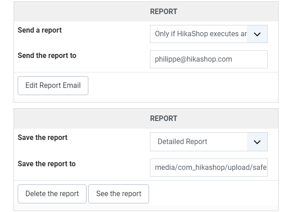
Task: Click the 'Save the report' label
Action: pyautogui.click(x=43, y=138)
